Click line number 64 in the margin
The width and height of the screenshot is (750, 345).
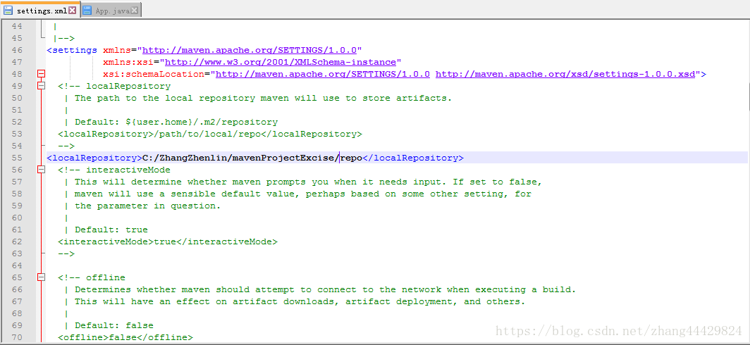pyautogui.click(x=17, y=265)
